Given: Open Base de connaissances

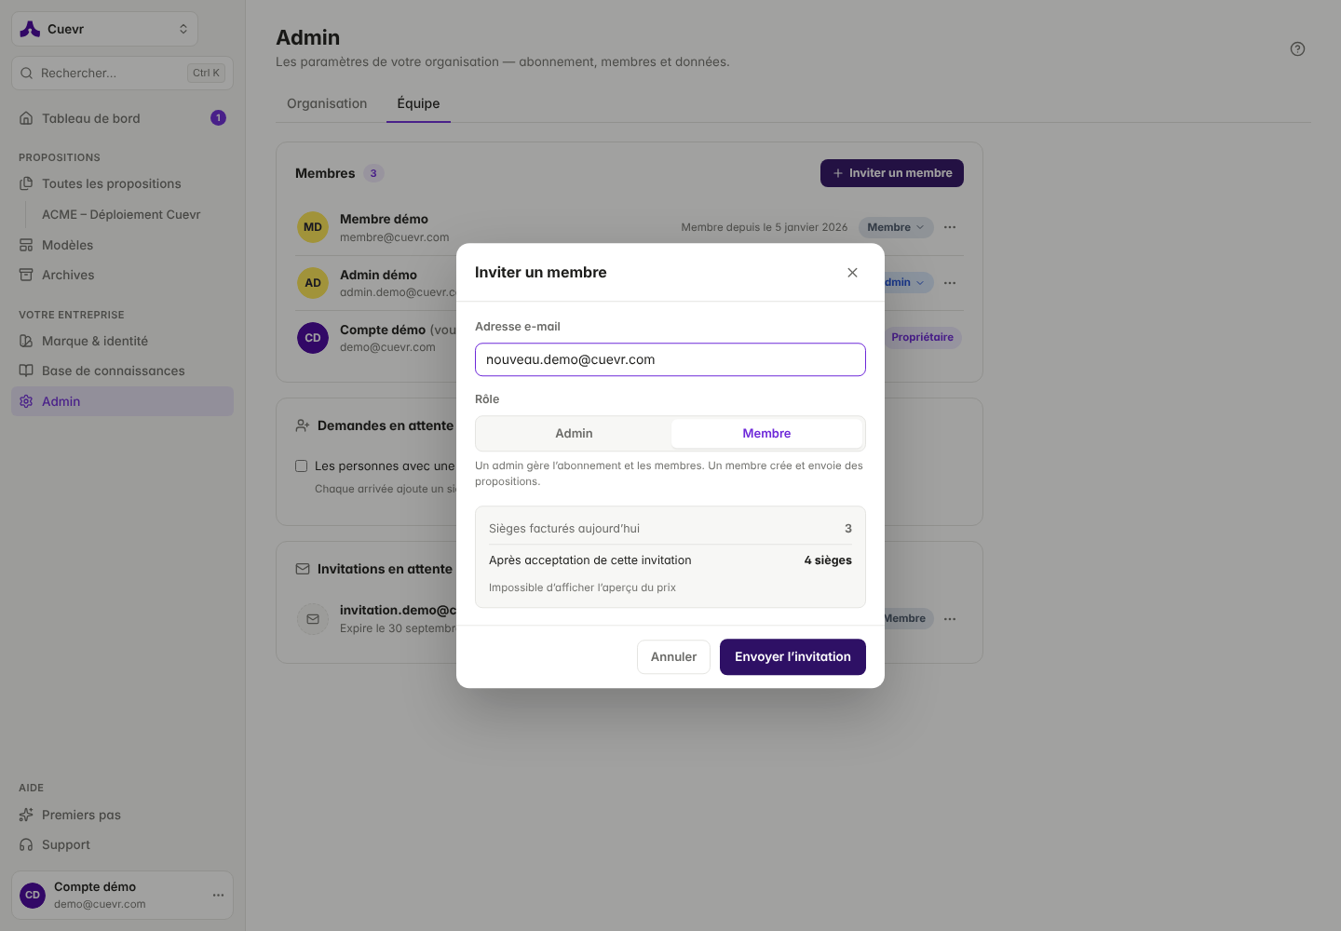Looking at the screenshot, I should point(122,371).
